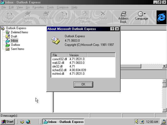Open the File menu
Image resolution: width=167 pixels, height=125 pixels.
click(x=4, y=7)
